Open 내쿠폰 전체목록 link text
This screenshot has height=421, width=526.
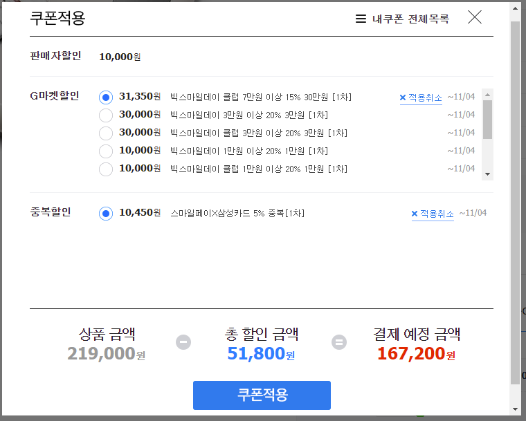coord(410,19)
